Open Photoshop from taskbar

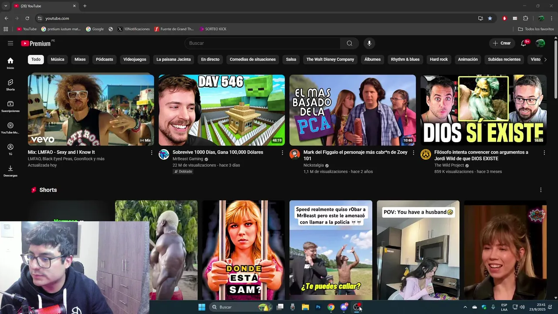[x=318, y=307]
